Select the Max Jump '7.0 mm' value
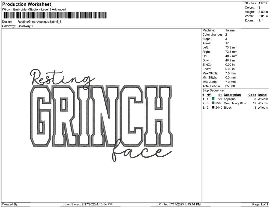This screenshot has height=207, width=270. click(x=230, y=82)
